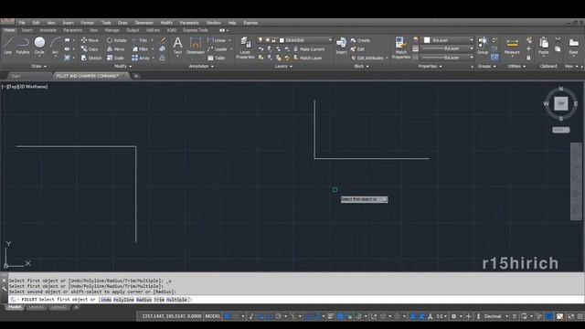The image size is (585, 329).
Task: Click the Trim tool
Action: [x=140, y=40]
